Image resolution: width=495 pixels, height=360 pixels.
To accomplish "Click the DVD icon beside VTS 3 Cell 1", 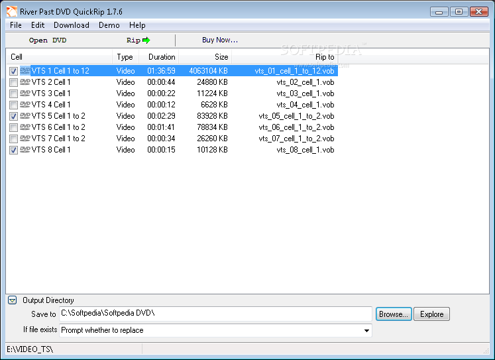I will point(25,93).
